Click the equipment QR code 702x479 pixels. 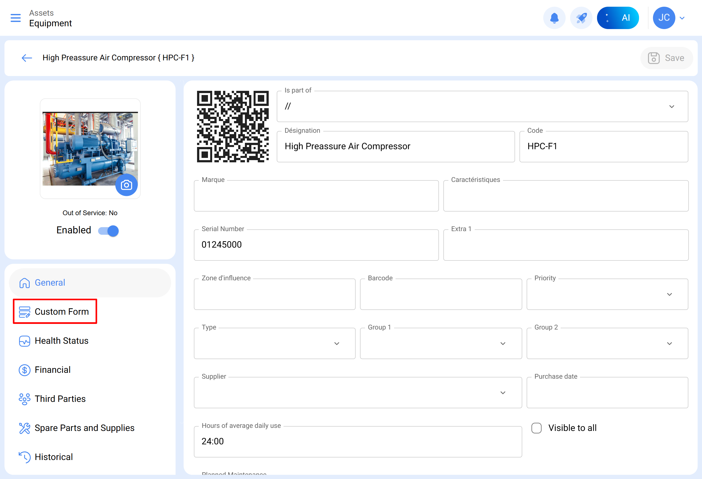[x=233, y=126]
